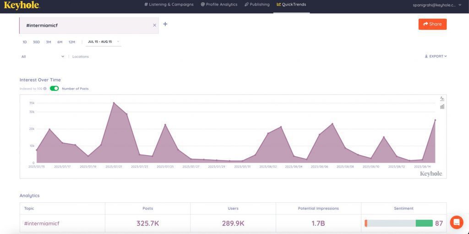Open the Jul 15 - Aug 15 date picker

click(x=103, y=42)
